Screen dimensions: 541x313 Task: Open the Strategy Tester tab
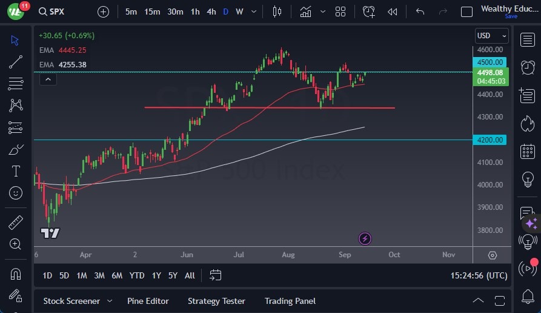click(216, 301)
